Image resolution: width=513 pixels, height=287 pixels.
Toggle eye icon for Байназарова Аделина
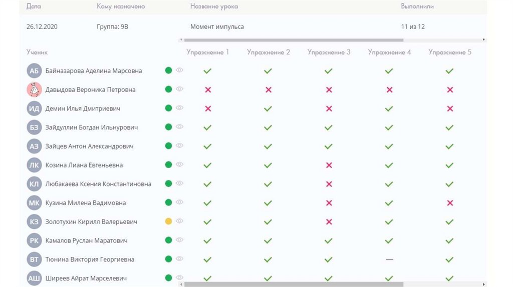click(x=179, y=70)
